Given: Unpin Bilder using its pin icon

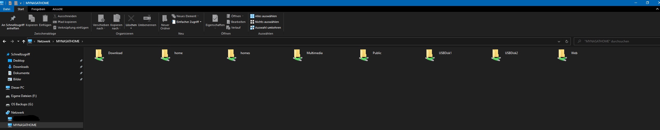Looking at the screenshot, I should [x=81, y=79].
